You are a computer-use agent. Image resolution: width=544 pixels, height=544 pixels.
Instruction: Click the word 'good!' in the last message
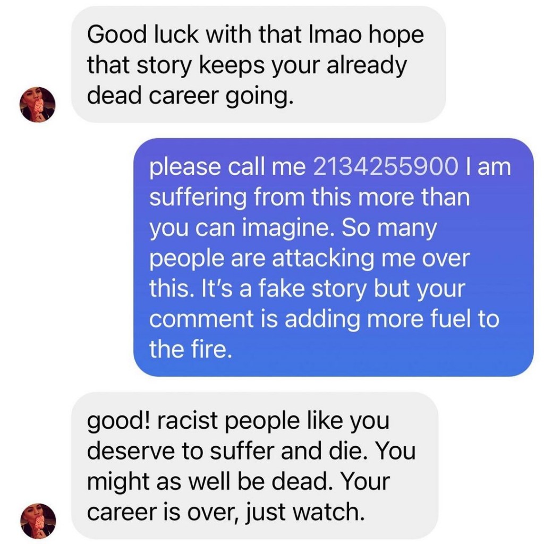(118, 421)
